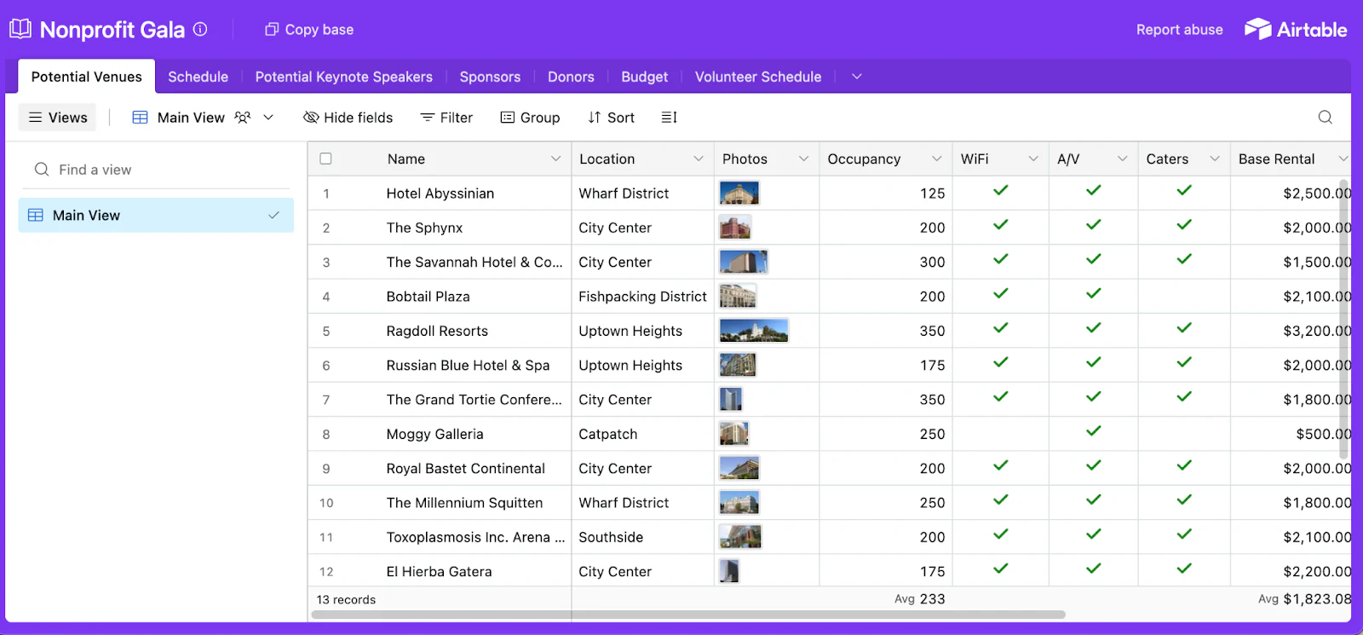Screen dimensions: 1363x635
Task: Expand the Location column dropdown arrow
Action: (x=699, y=159)
